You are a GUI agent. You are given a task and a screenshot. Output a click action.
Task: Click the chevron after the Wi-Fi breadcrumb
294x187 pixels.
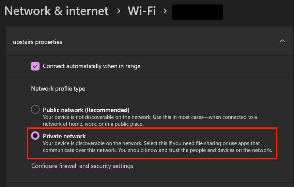(x=165, y=11)
